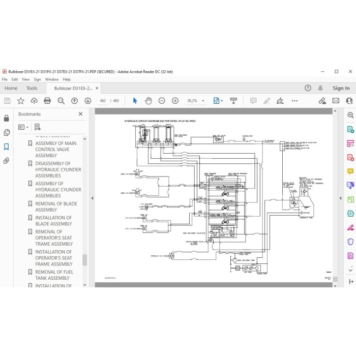Click the Sign In button
Screen dimensions: 356x356
coord(341,88)
